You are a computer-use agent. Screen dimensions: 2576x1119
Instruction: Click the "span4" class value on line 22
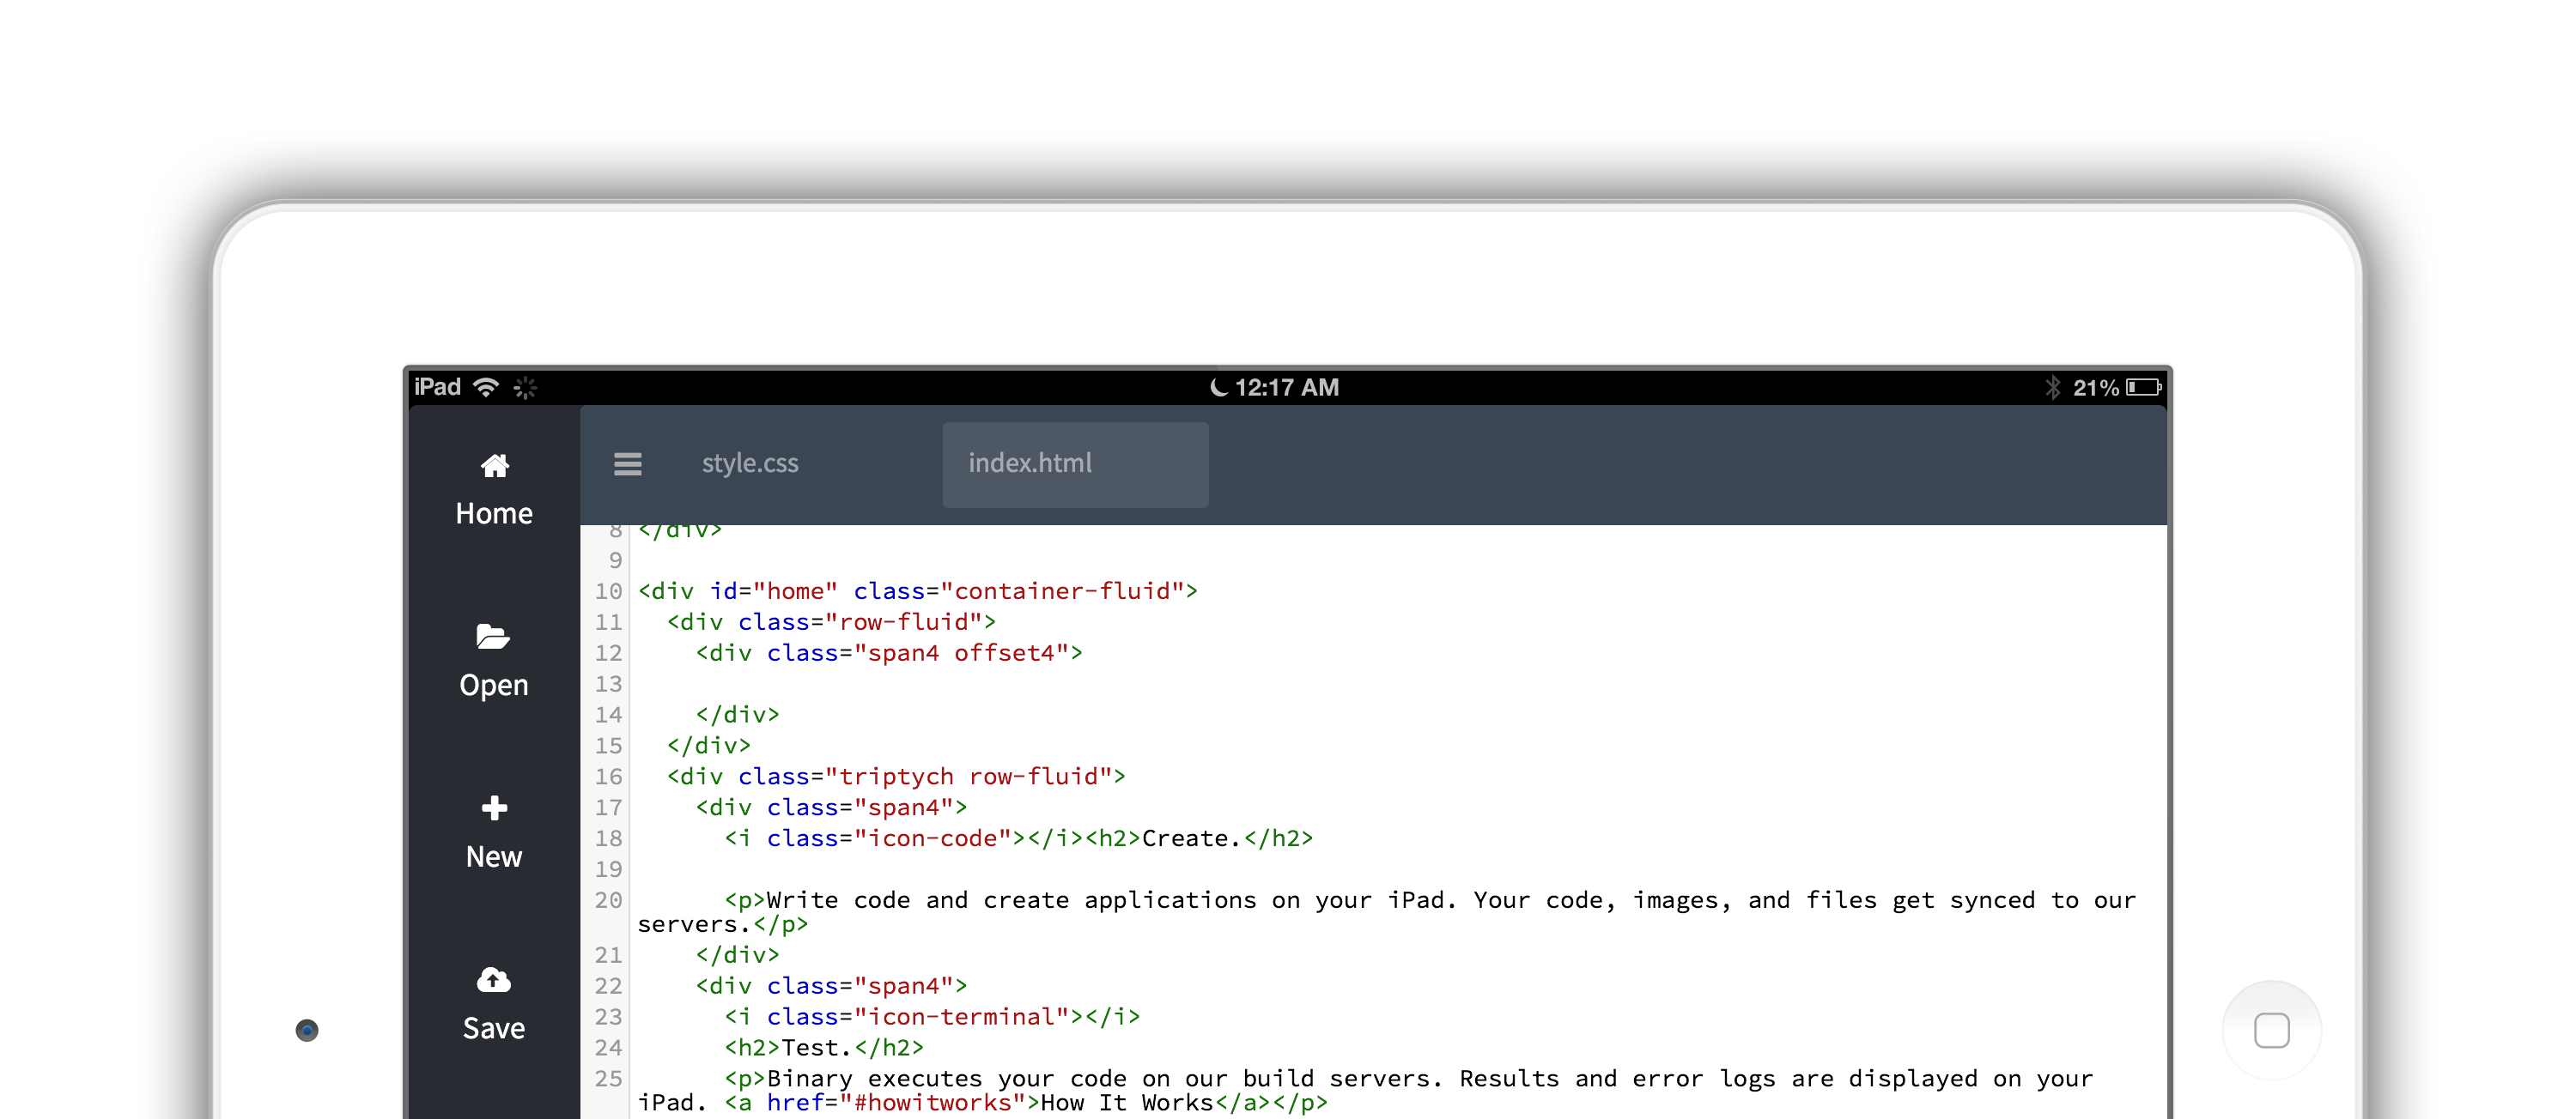point(904,987)
